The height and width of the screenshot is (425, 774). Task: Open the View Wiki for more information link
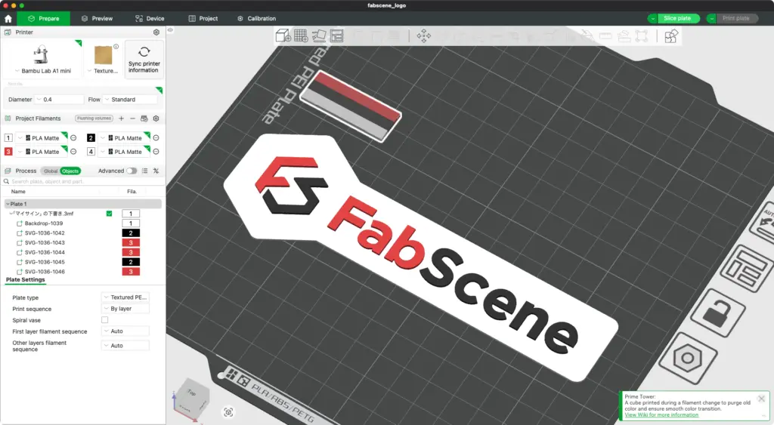click(661, 415)
